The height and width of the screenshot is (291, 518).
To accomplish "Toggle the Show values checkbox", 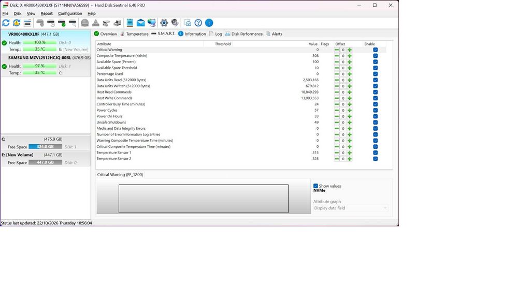I will pyautogui.click(x=315, y=186).
